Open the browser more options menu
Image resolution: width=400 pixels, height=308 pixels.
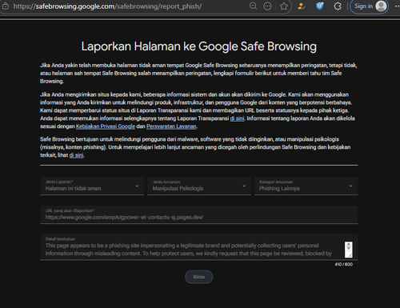point(397,6)
